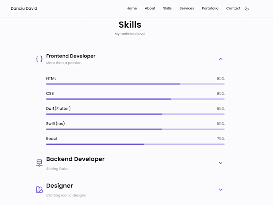Click the 95% value next to HTML

tap(220, 78)
